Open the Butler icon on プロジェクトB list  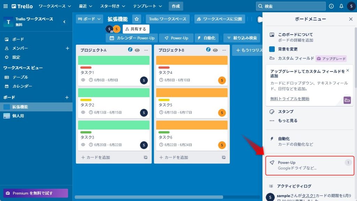coord(208,50)
